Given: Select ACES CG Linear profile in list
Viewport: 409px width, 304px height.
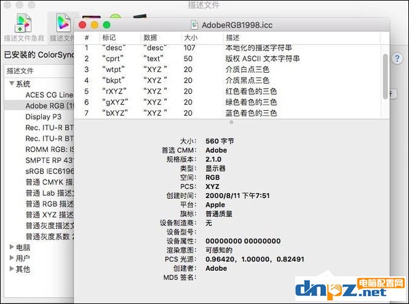Looking at the screenshot, I should tap(49, 95).
